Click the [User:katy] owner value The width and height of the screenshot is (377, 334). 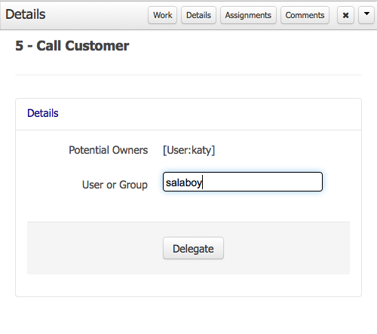(x=189, y=150)
